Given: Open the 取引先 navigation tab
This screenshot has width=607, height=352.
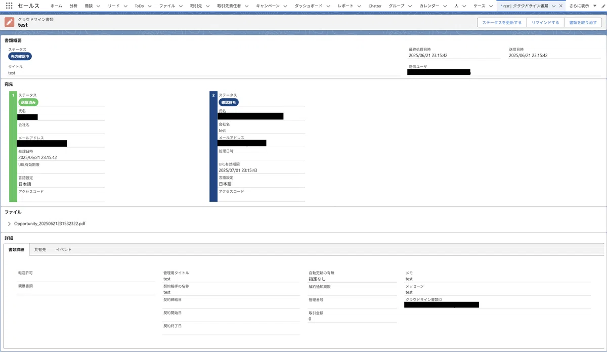Looking at the screenshot, I should point(195,6).
